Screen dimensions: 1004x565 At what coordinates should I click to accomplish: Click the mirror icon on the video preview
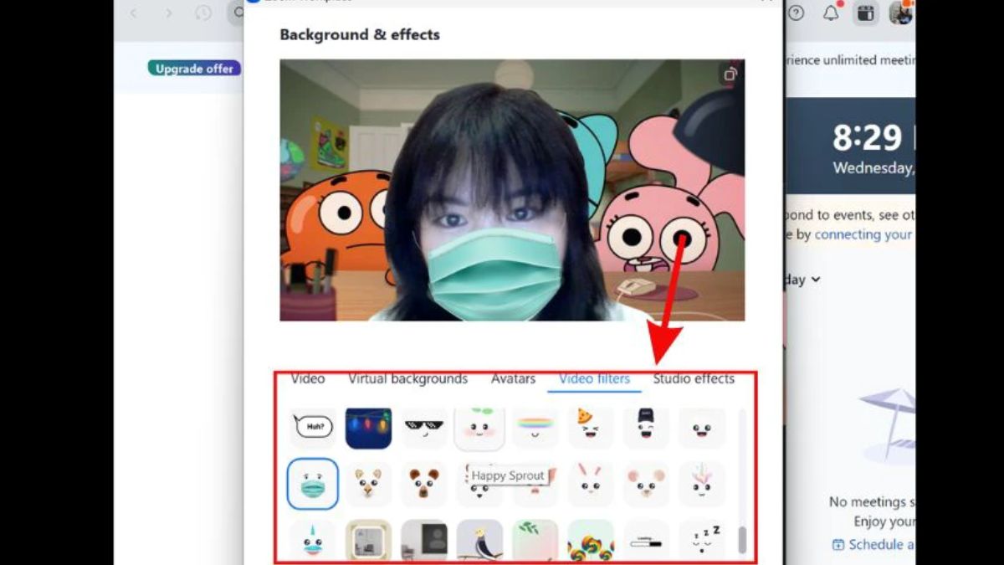[732, 74]
